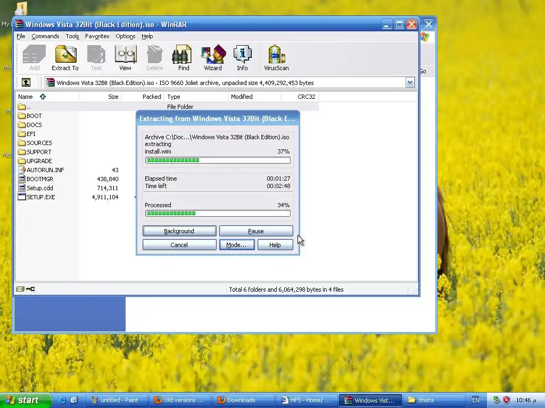
Task: Select the SUPPORT folder
Action: pyautogui.click(x=35, y=152)
